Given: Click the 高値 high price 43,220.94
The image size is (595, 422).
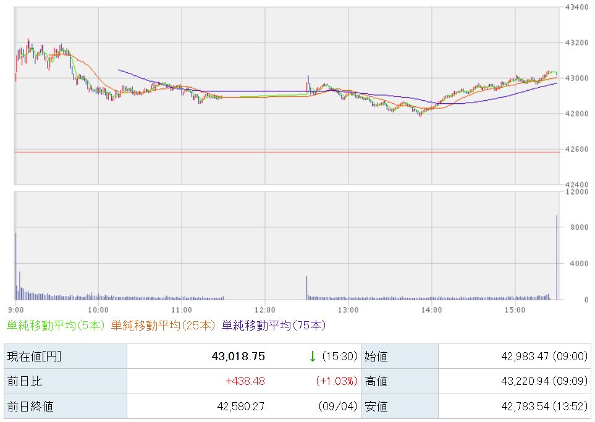Looking at the screenshot, I should pyautogui.click(x=525, y=381).
